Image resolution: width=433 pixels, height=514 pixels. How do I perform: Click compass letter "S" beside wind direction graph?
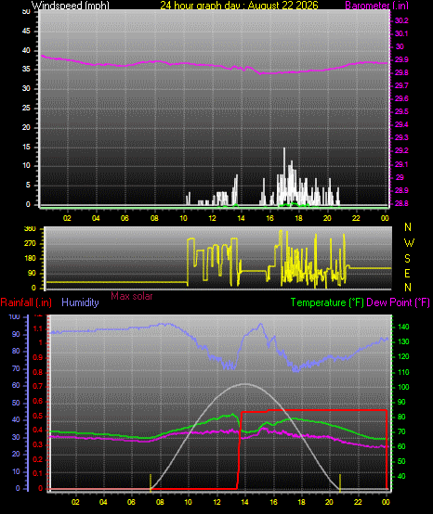point(407,258)
